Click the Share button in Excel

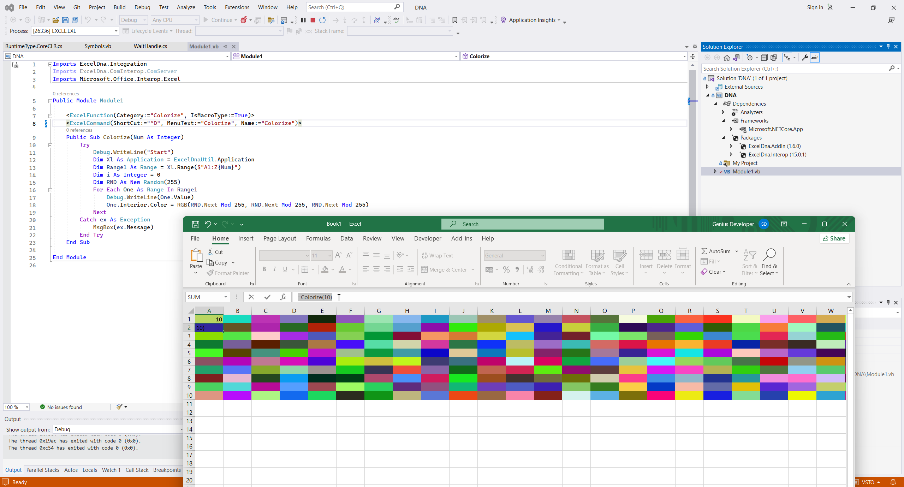(x=834, y=238)
